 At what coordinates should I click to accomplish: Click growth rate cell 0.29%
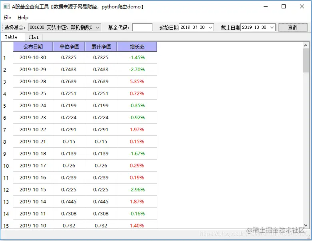(137, 166)
